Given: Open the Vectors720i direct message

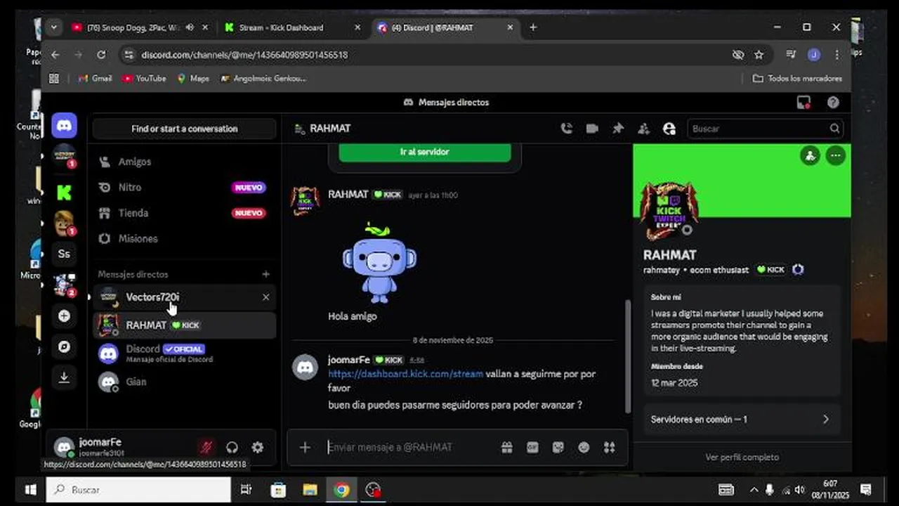Looking at the screenshot, I should pos(184,297).
